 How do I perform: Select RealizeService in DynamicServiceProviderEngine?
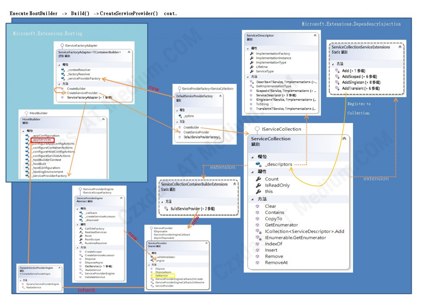tap(34, 288)
